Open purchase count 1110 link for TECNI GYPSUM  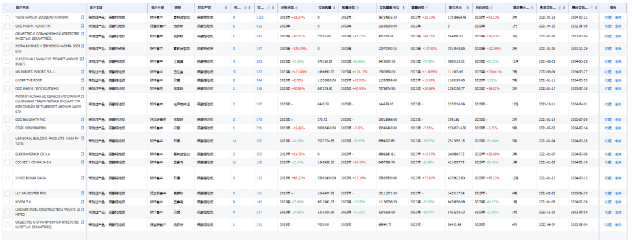260,18
